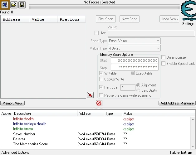Sort found list by Previous column
The image size is (196, 155).
(71, 19)
